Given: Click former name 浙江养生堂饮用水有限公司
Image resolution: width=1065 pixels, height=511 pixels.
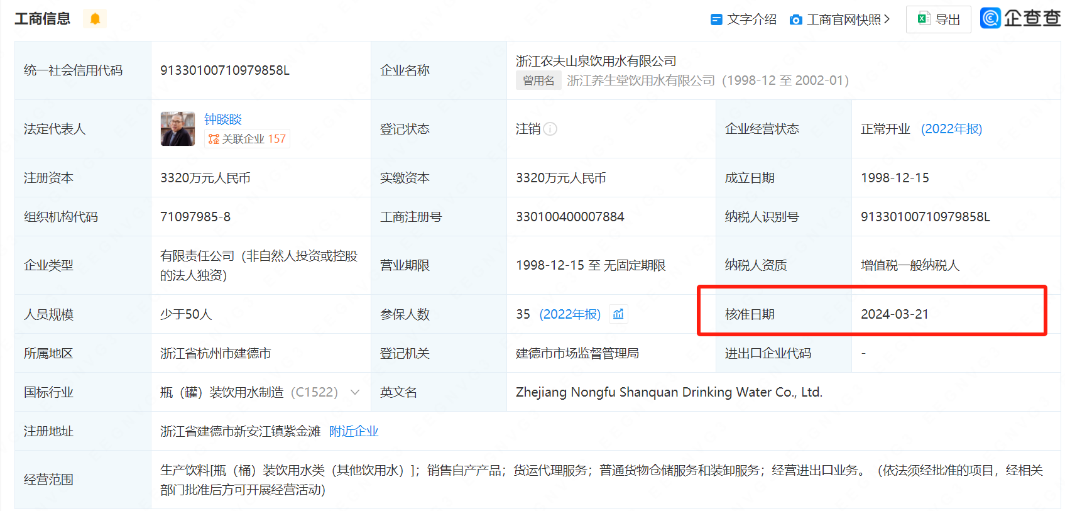Looking at the screenshot, I should tap(641, 80).
